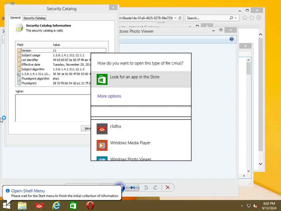Click the Next image button in Photo Viewer
Image resolution: width=281 pixels, height=211 pixels.
coord(133,187)
